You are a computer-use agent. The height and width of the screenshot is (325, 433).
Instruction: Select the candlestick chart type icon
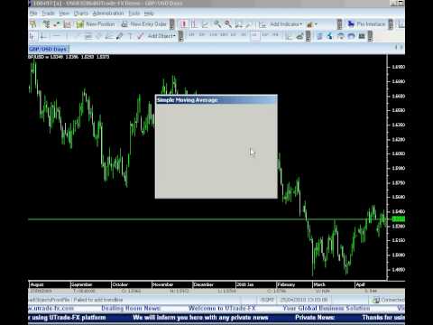184,24
